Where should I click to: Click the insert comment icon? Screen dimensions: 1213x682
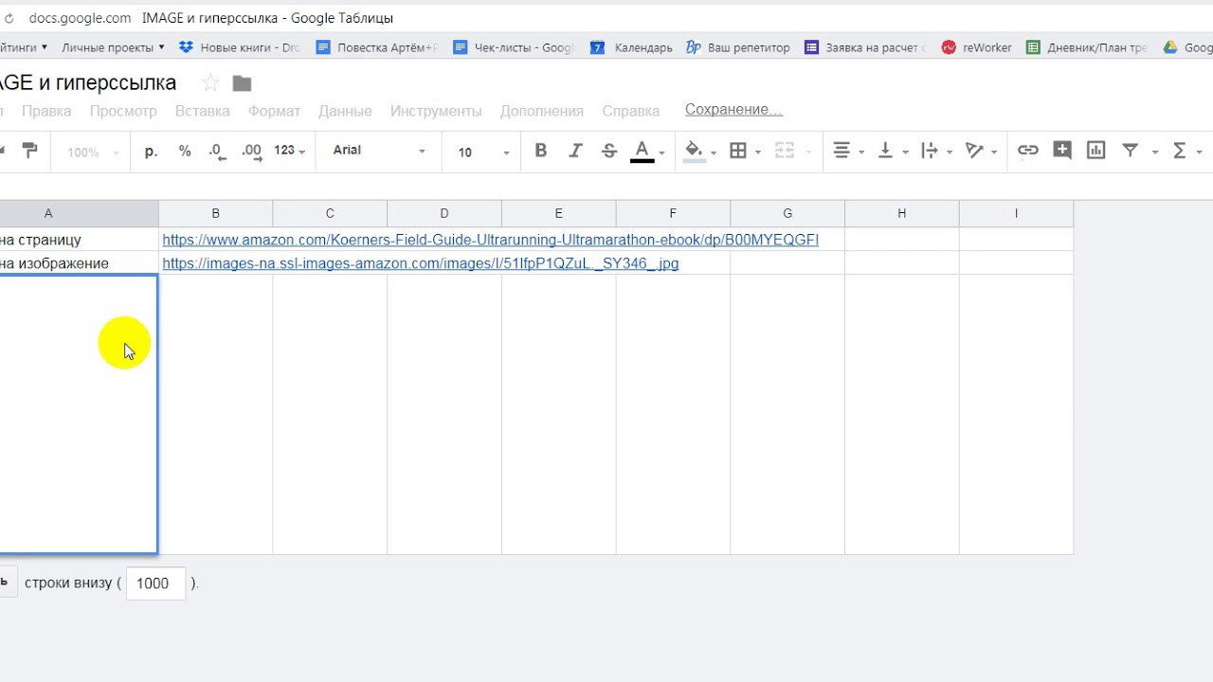tap(1061, 151)
